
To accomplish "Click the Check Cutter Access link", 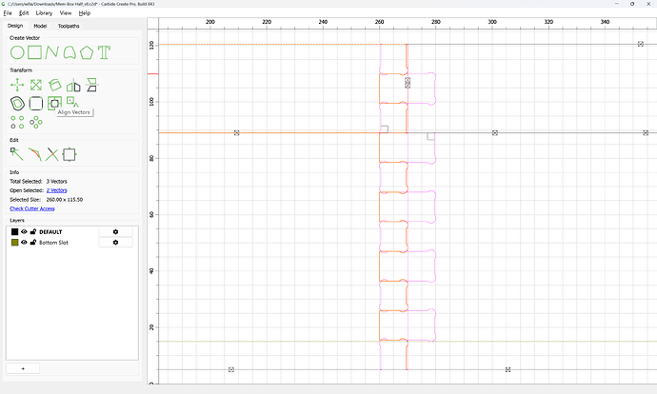I will [x=32, y=208].
